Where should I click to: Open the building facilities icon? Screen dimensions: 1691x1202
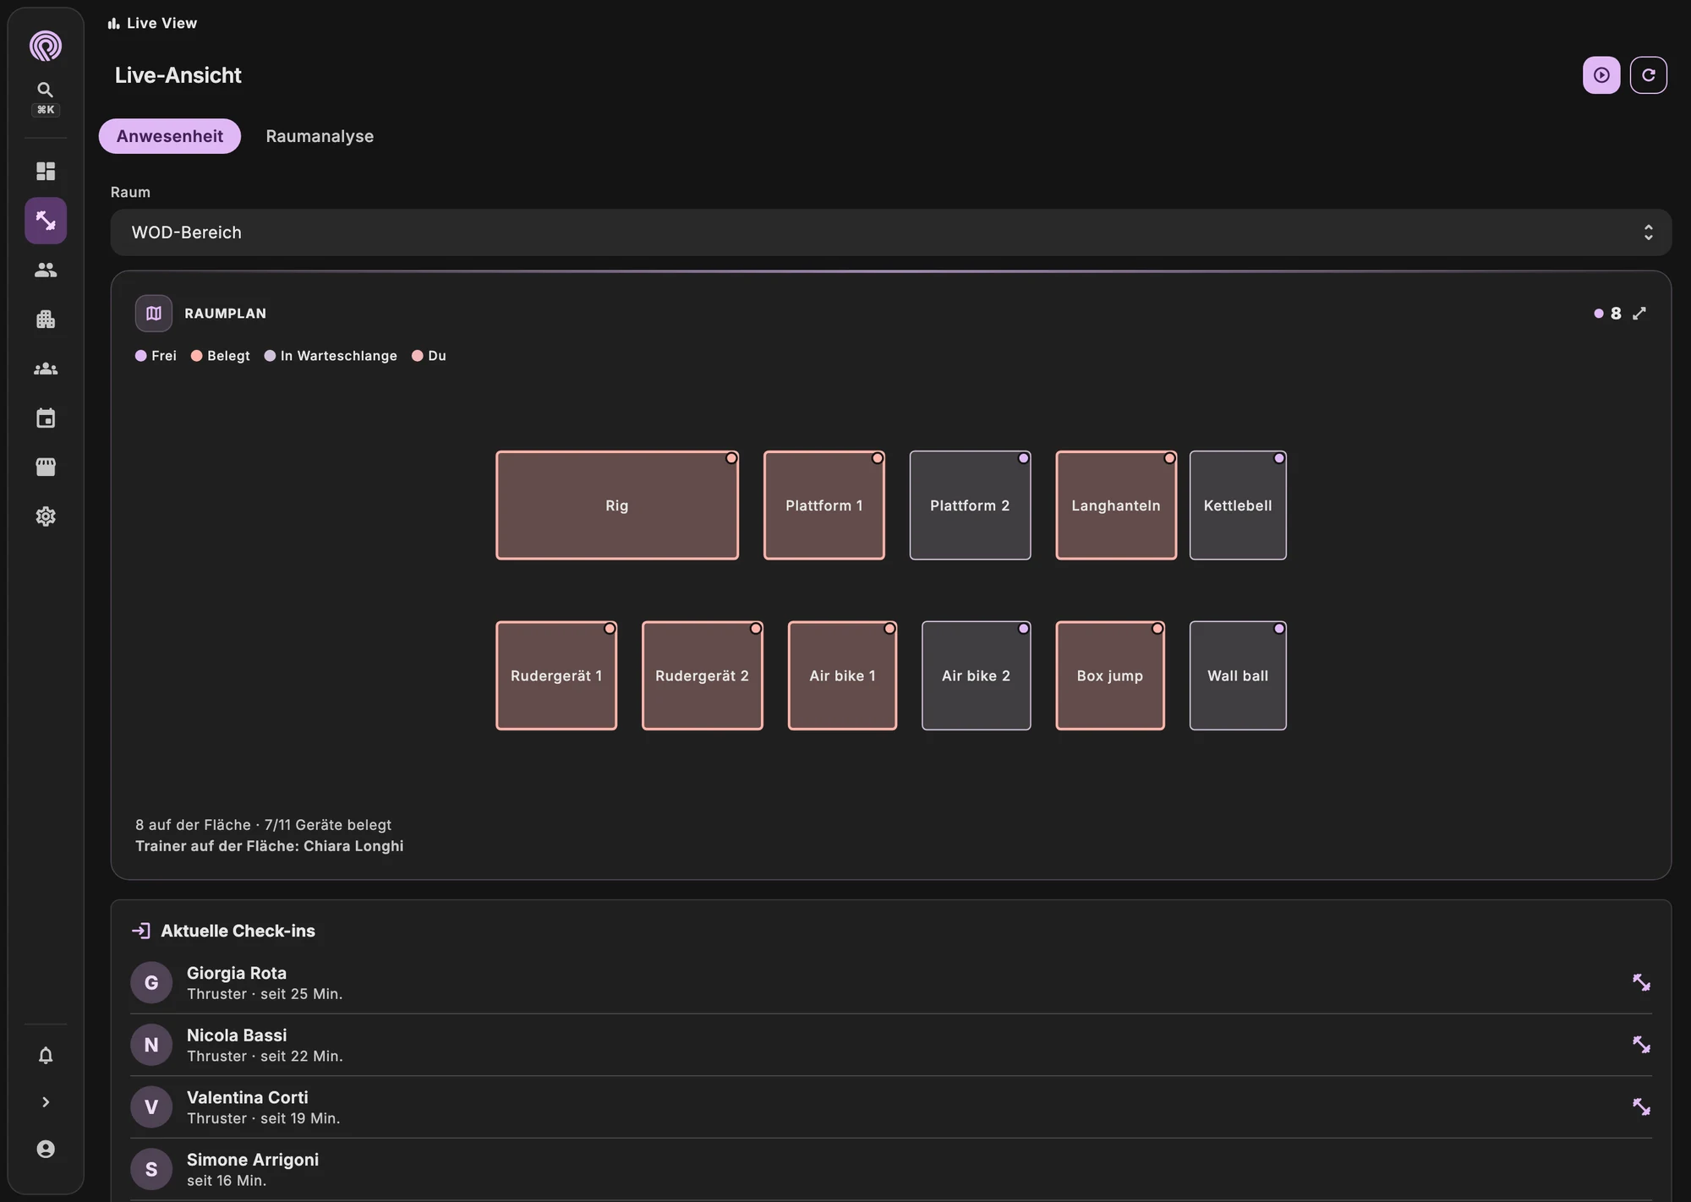46,320
